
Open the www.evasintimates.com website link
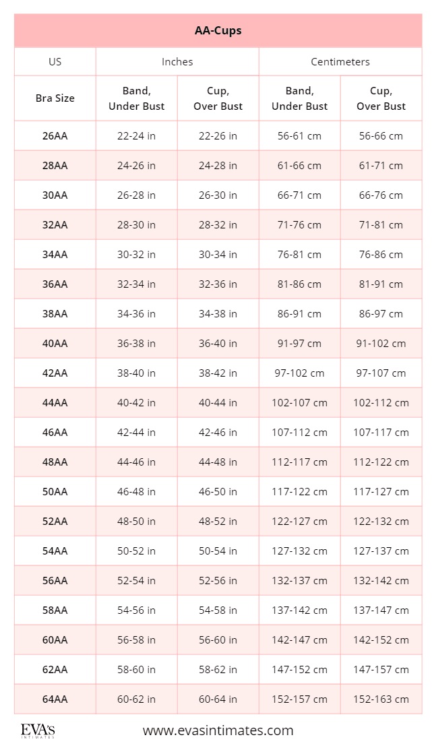218,730
